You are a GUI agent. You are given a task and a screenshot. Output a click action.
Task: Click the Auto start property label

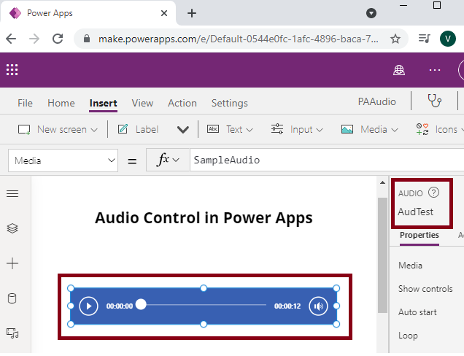(x=417, y=312)
